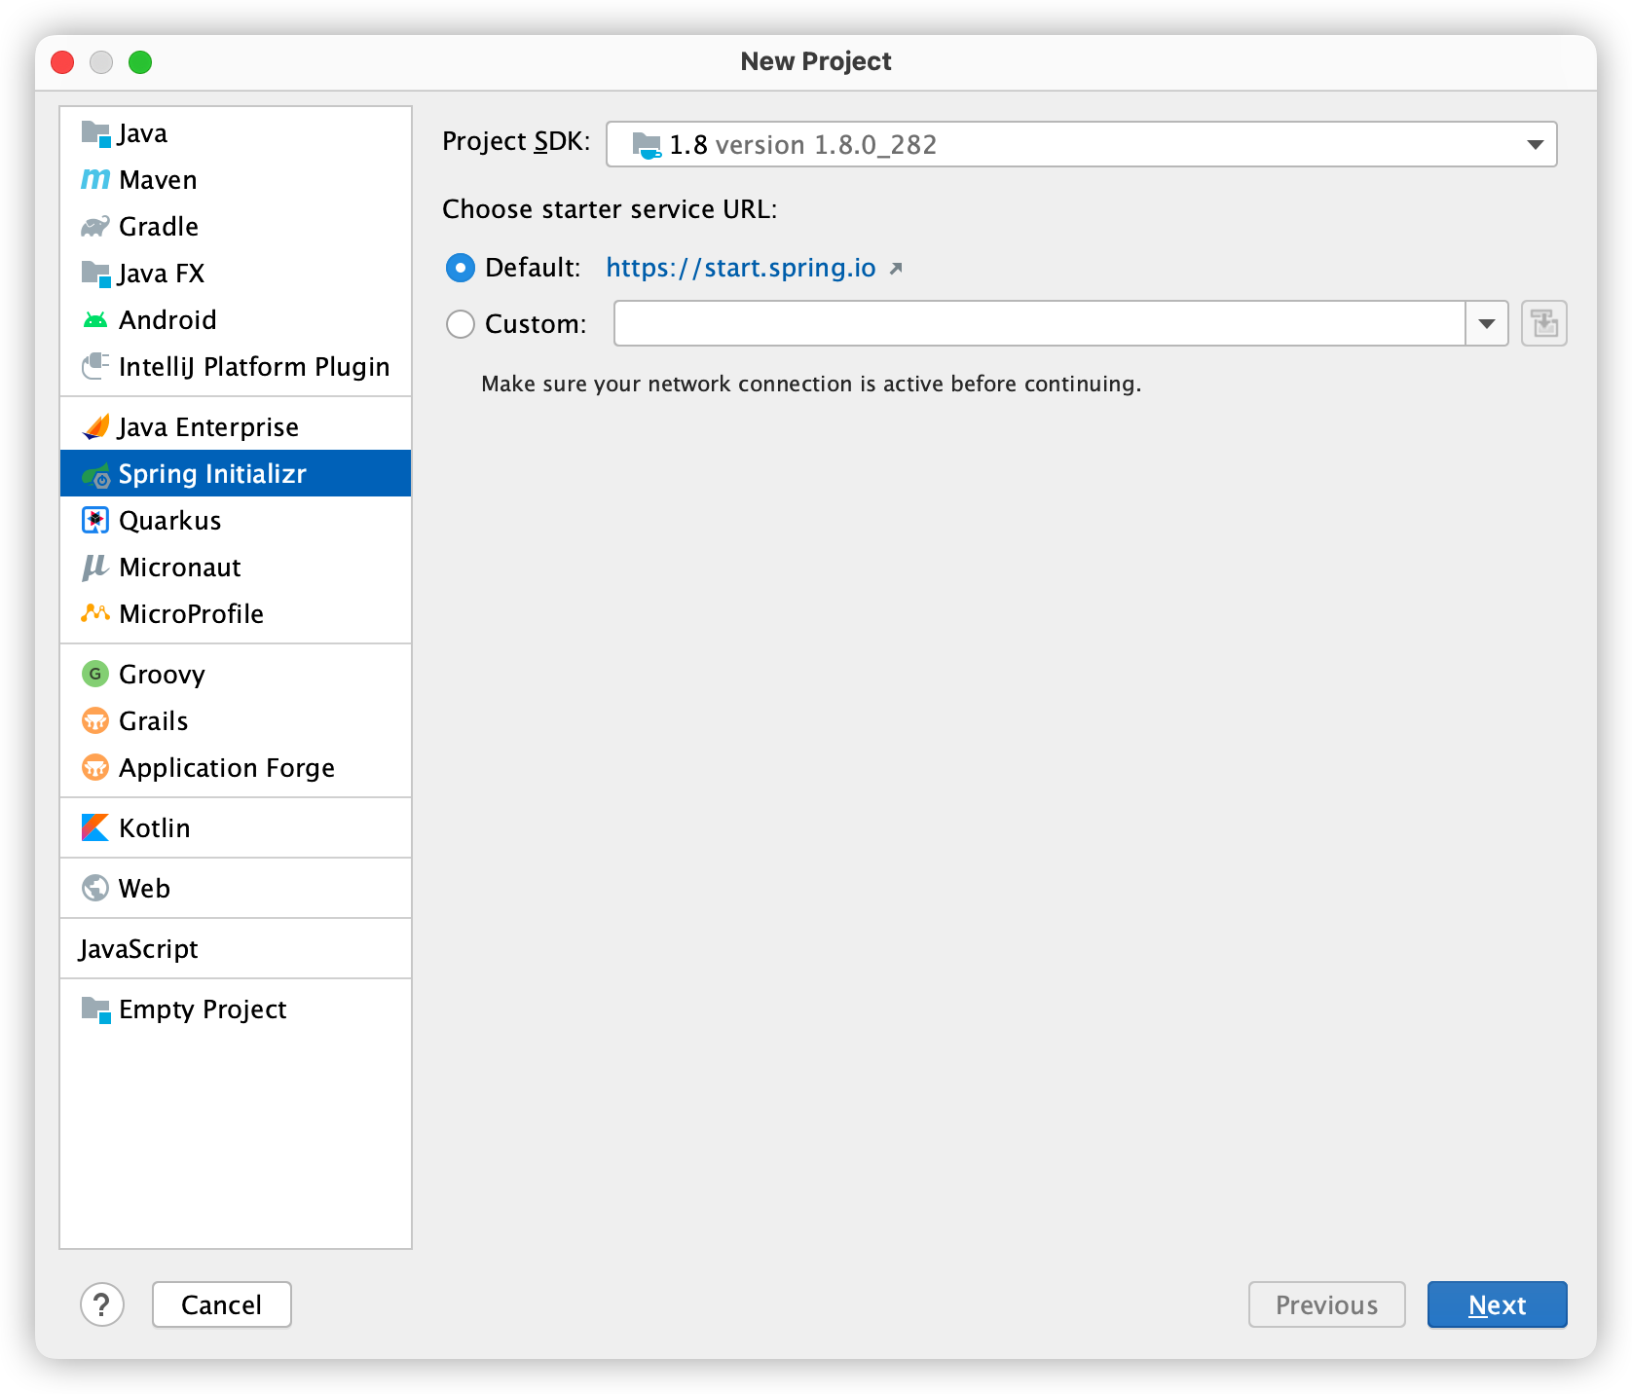
Task: Click the Android robot icon
Action: [95, 320]
